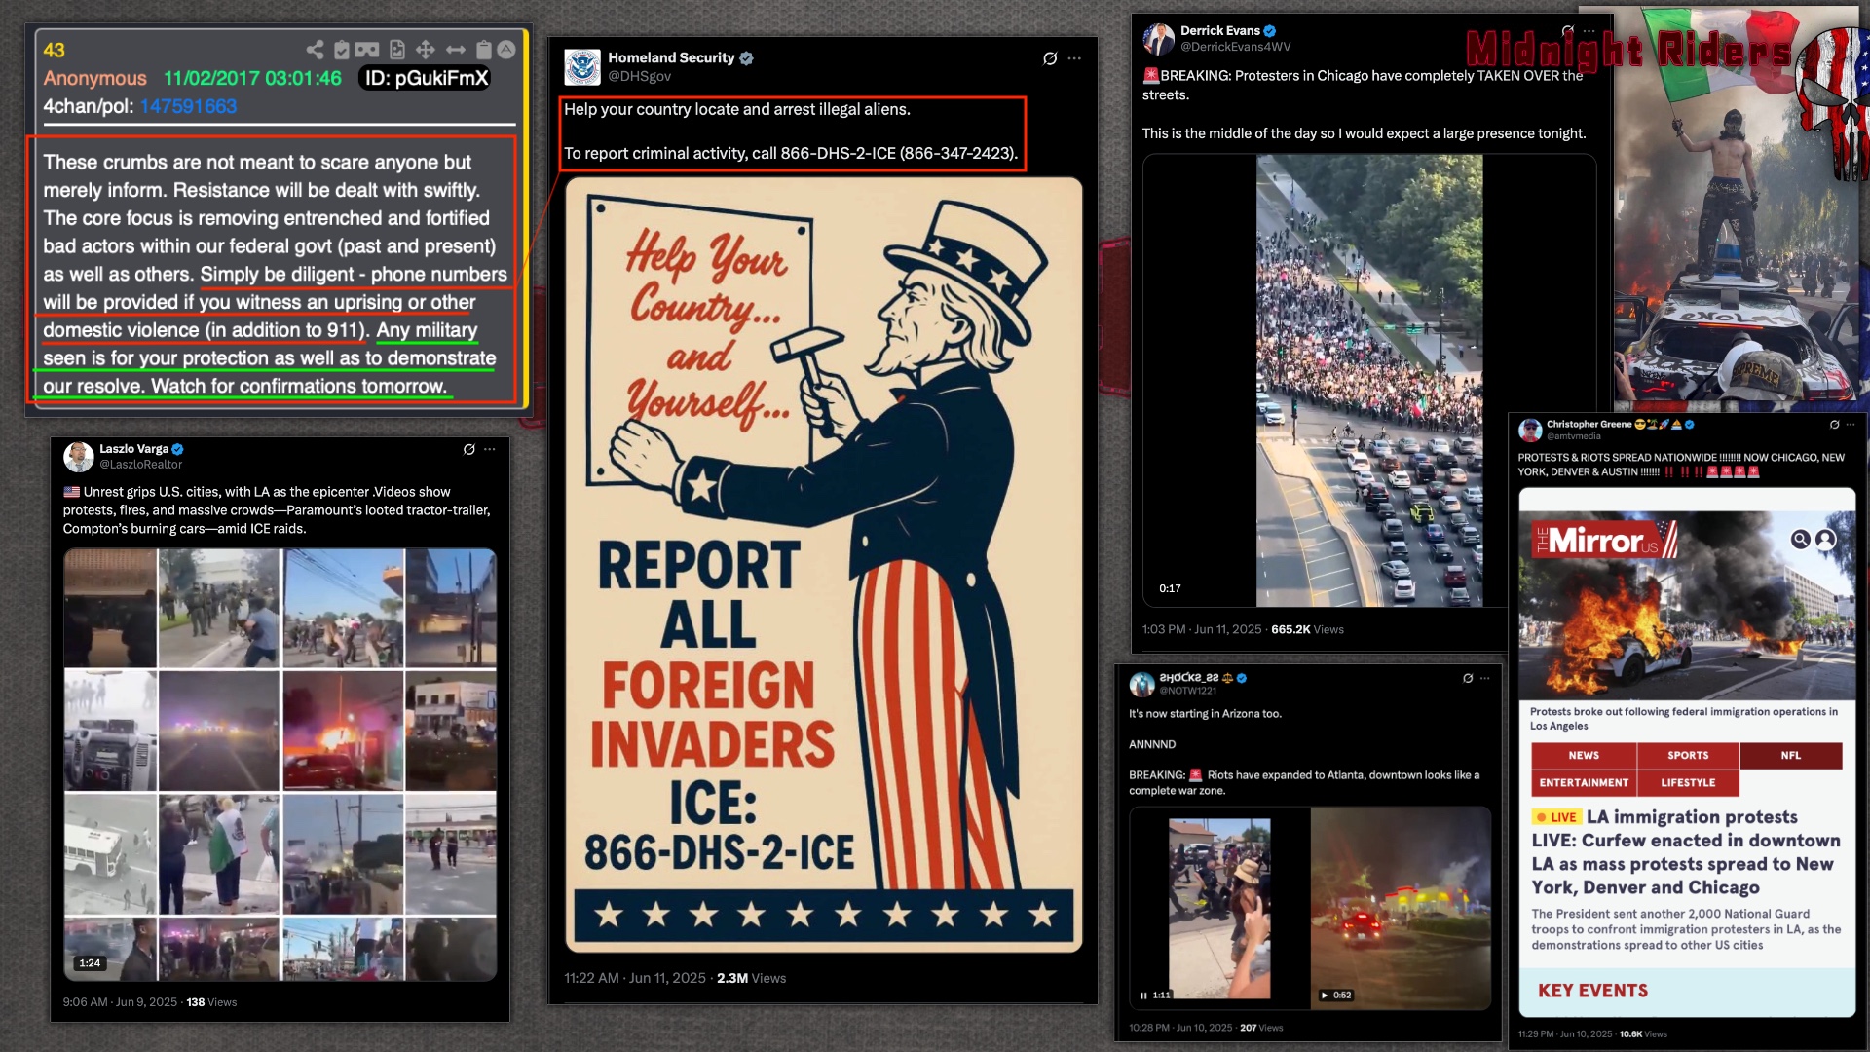Image resolution: width=1870 pixels, height=1052 pixels.
Task: Click Laszlo Varga's profile avatar
Action: 78,457
